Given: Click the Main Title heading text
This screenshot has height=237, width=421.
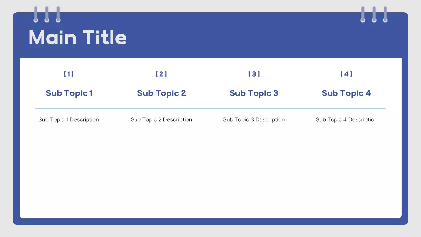Looking at the screenshot, I should 78,37.
